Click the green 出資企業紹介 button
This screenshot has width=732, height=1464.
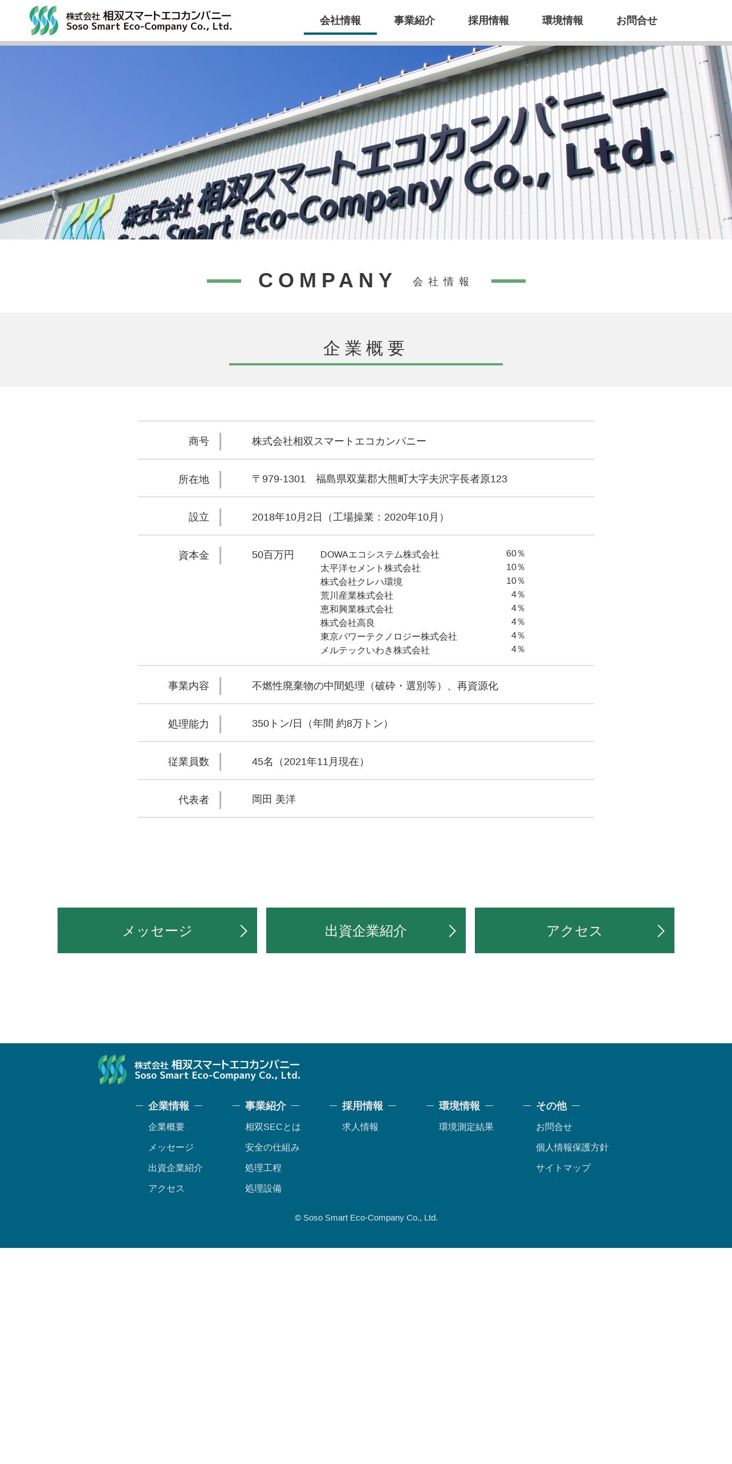click(x=366, y=930)
